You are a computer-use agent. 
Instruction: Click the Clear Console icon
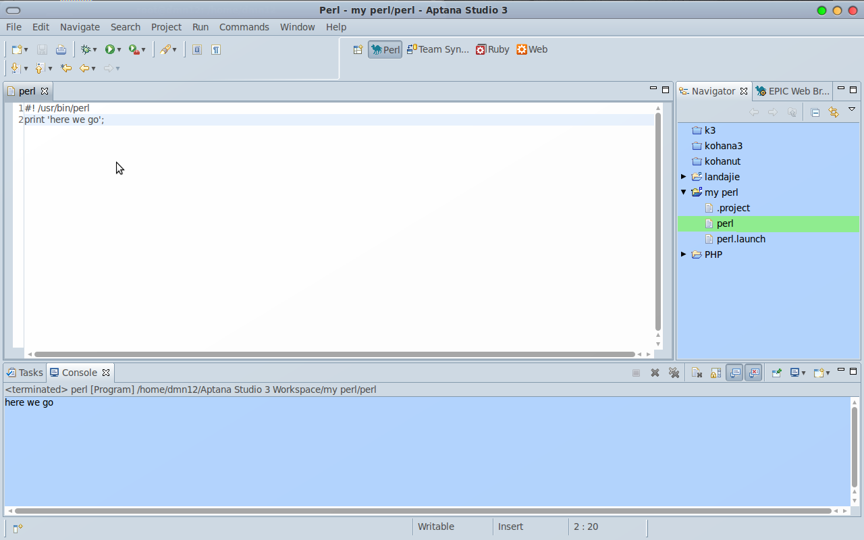pos(697,373)
